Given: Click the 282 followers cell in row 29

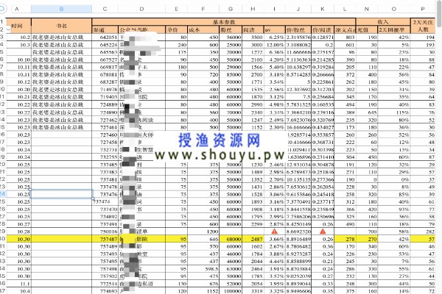Looking at the screenshot, I should point(423,232).
